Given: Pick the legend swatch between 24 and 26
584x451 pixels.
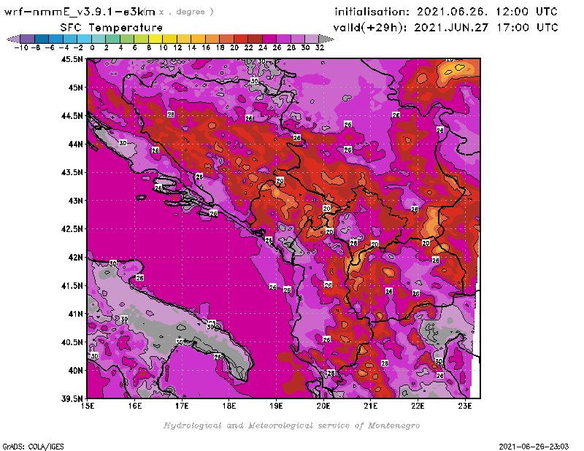Looking at the screenshot, I should point(269,39).
